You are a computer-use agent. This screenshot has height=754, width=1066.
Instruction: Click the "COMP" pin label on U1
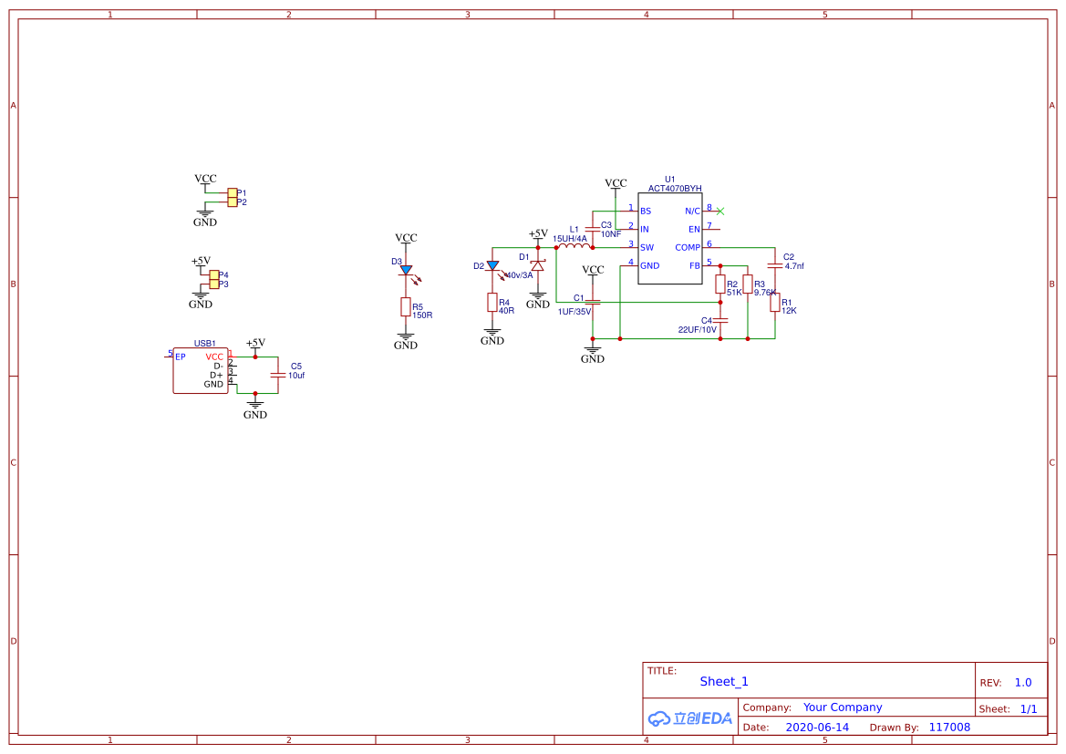pos(688,247)
